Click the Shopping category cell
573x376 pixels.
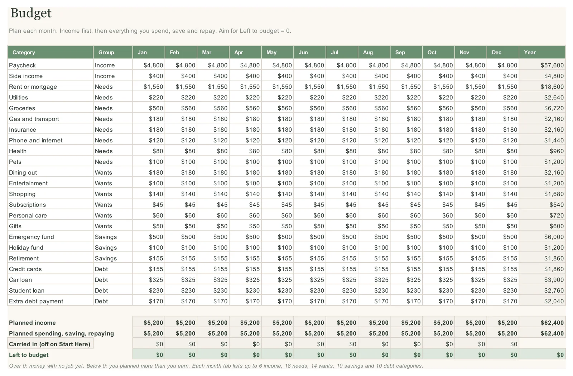(50, 194)
